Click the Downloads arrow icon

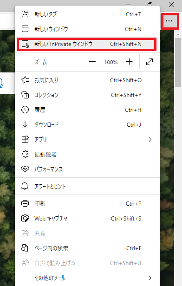click(x=25, y=124)
